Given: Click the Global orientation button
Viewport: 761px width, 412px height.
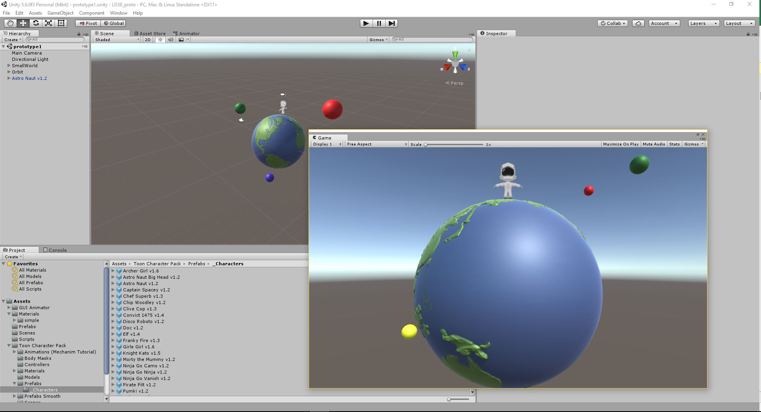Looking at the screenshot, I should (114, 23).
